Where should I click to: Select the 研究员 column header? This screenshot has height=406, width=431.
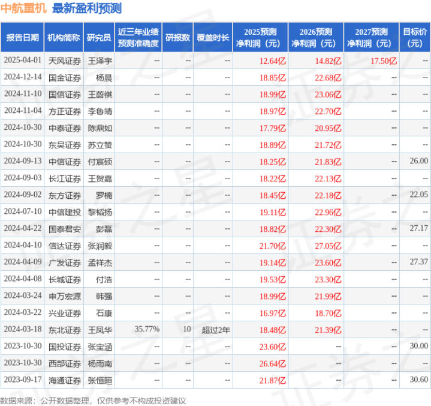[x=99, y=37]
